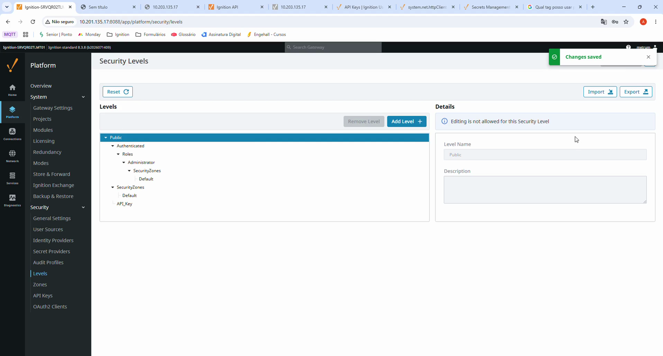Open the Audit Profiles page
The image size is (663, 356).
point(48,263)
